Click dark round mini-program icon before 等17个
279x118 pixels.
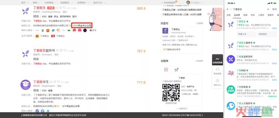pyautogui.click(x=85, y=31)
